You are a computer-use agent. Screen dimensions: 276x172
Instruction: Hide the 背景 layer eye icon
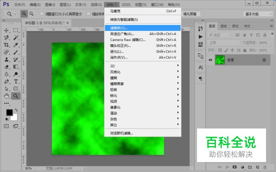tap(210, 60)
